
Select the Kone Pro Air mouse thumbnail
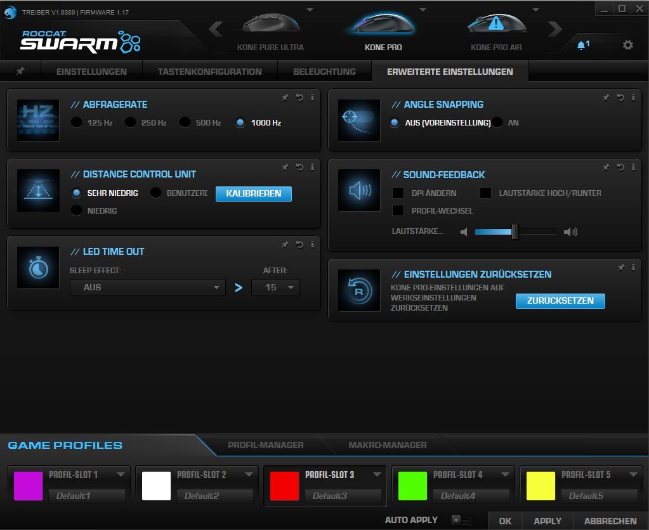pyautogui.click(x=496, y=24)
